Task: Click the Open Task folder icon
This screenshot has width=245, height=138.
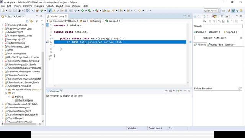Action: click(x=109, y=11)
